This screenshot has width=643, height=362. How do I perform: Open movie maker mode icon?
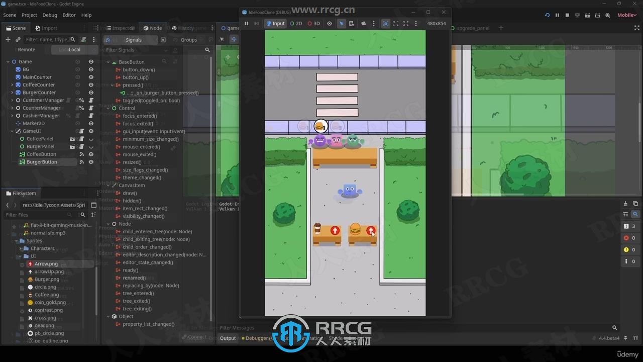608,15
